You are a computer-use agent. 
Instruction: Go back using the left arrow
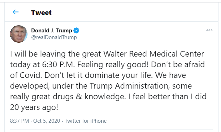point(16,12)
